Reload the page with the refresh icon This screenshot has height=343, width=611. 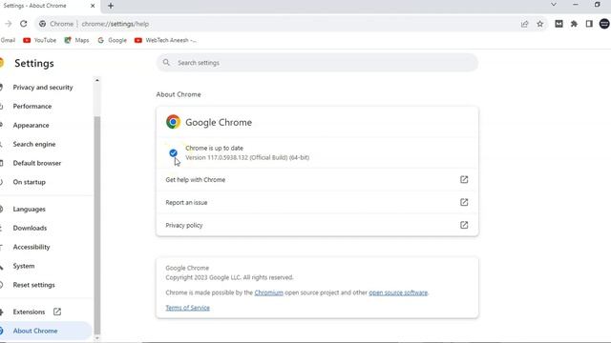click(x=23, y=24)
